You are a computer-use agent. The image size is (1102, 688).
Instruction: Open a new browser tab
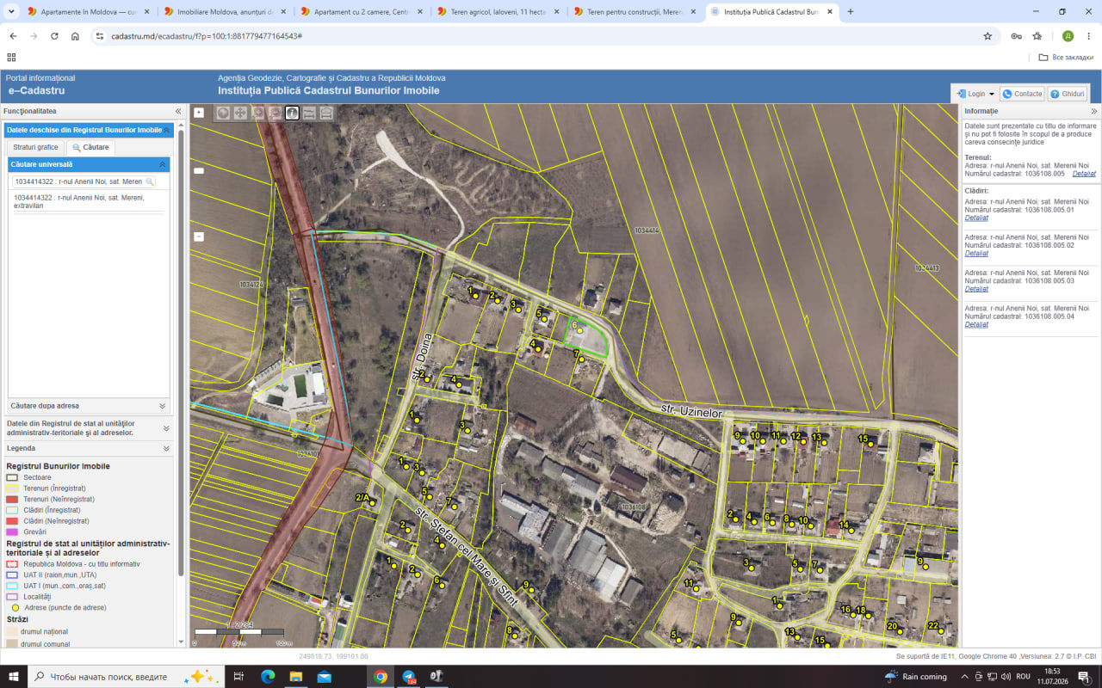click(x=851, y=12)
